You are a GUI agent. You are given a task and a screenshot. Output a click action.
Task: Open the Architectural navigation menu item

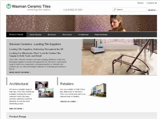tap(83, 35)
